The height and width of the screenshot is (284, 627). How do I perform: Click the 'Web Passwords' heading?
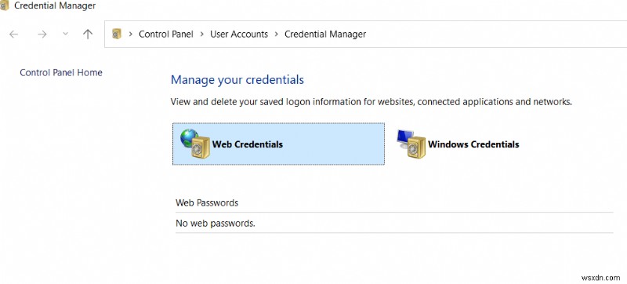click(x=207, y=202)
